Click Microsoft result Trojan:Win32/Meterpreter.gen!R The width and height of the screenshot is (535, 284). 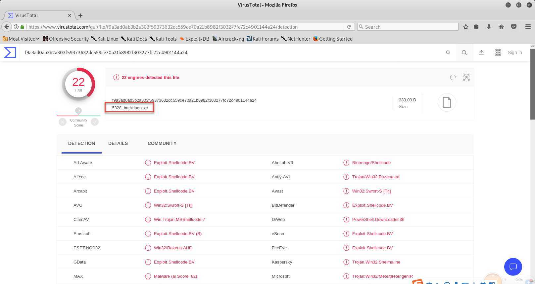coord(382,276)
